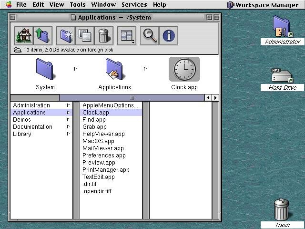Click the path arrow after System folder

(x=76, y=69)
